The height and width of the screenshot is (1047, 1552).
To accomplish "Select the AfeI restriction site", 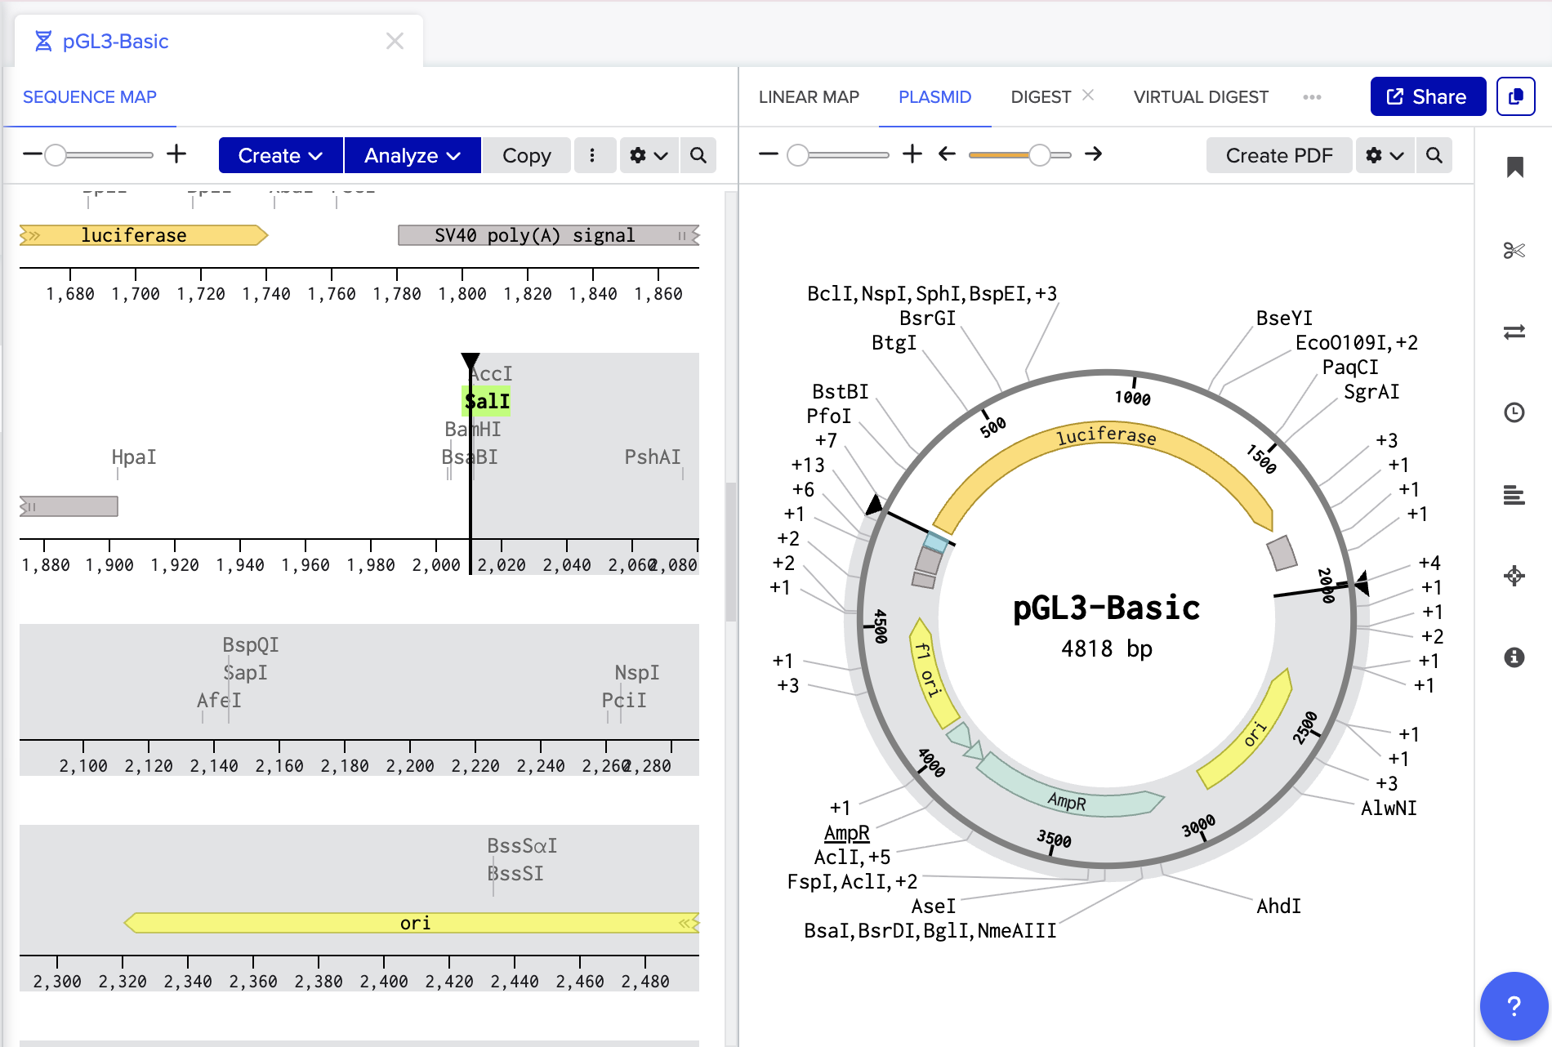I will [219, 700].
